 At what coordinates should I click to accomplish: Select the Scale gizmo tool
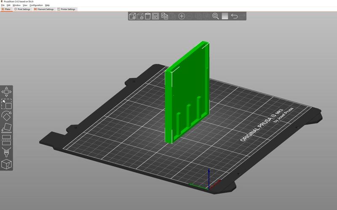coord(6,104)
